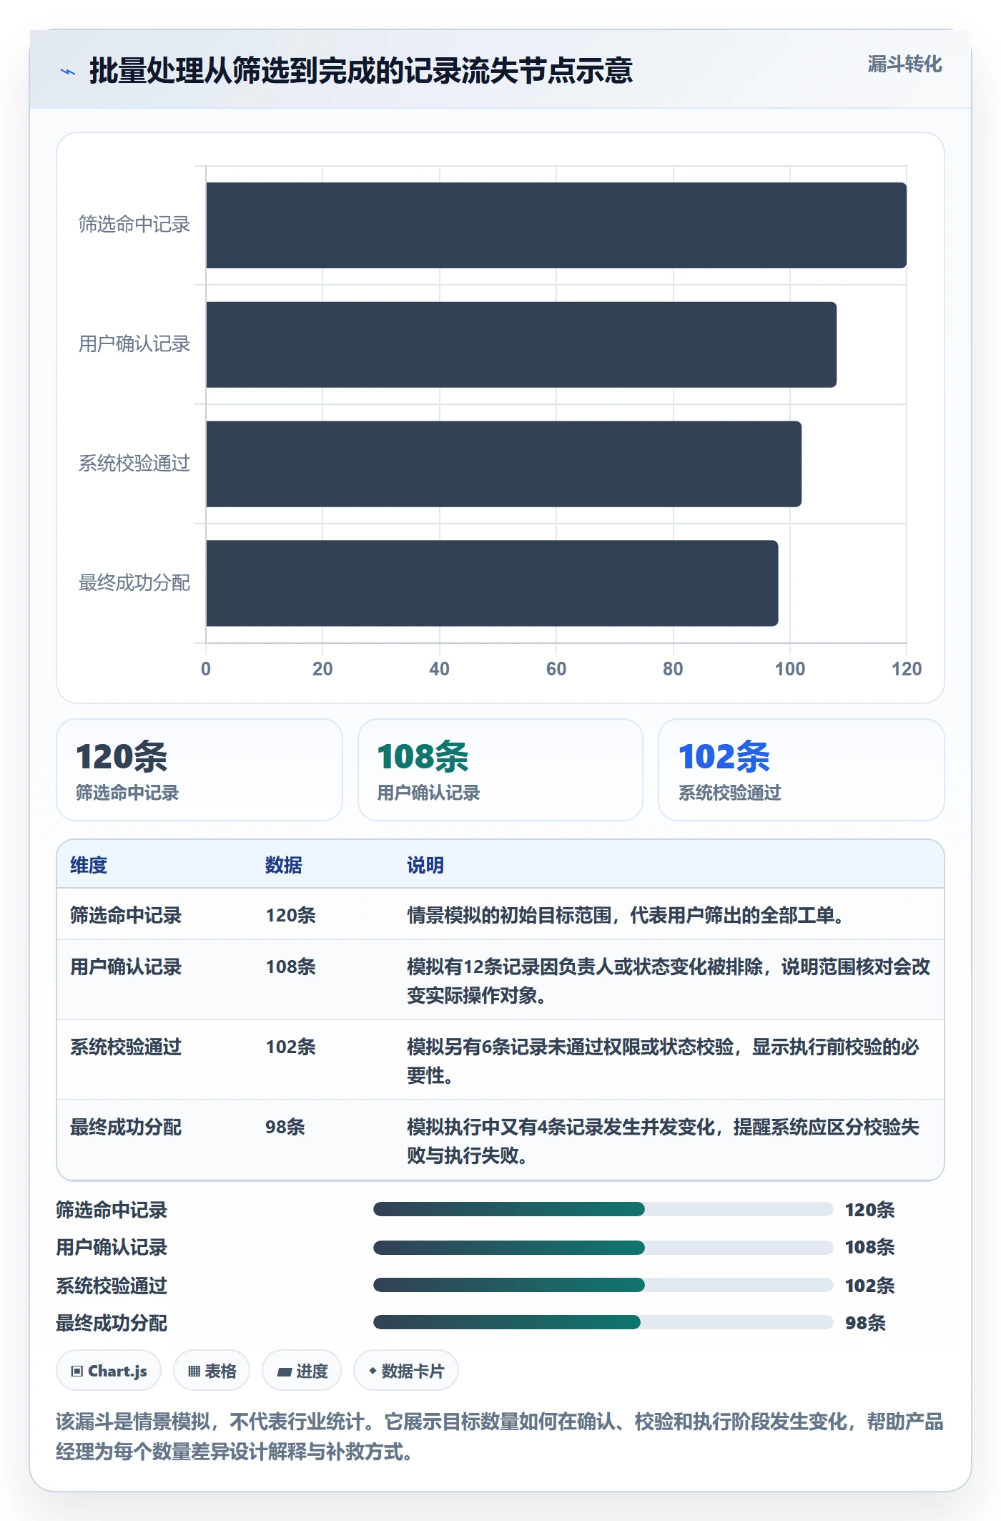Click the title 批量处理从筛选到完成的记录流失节点示意
This screenshot has height=1521, width=1001.
click(x=361, y=71)
